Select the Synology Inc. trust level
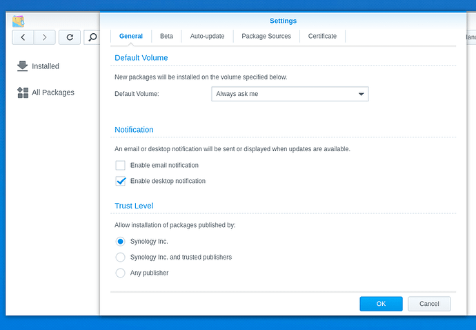This screenshot has width=476, height=330. click(x=120, y=242)
